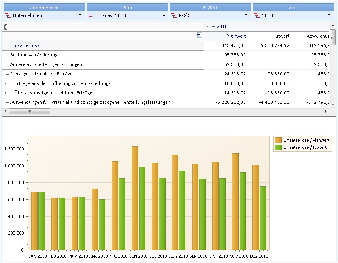Click the green Umsatzerlöse / Istwert legend swatch
Viewport: 338px width, 263px height.
(278, 147)
